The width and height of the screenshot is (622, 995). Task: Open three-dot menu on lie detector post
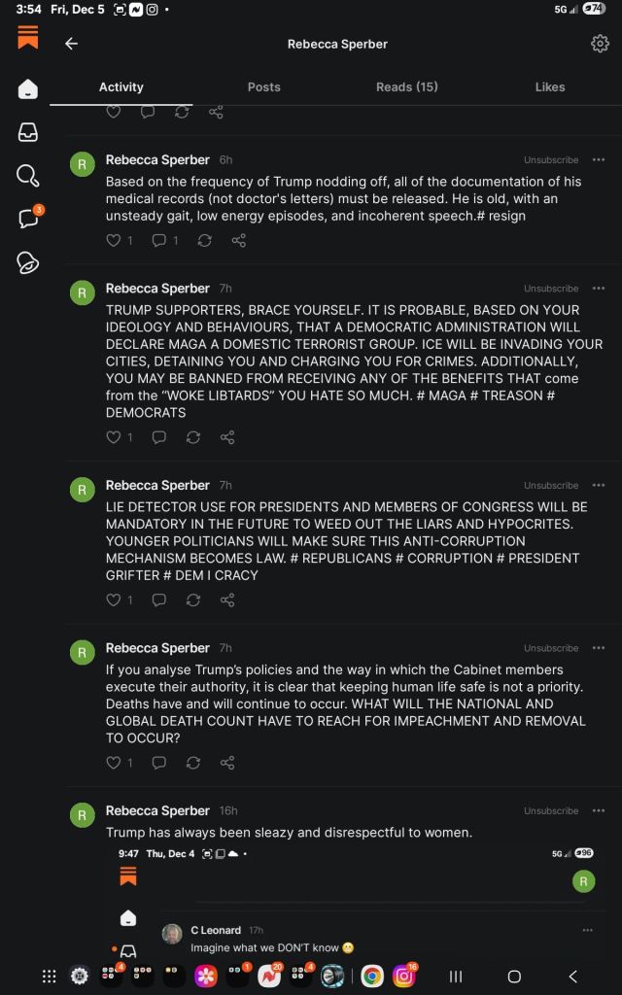point(599,485)
